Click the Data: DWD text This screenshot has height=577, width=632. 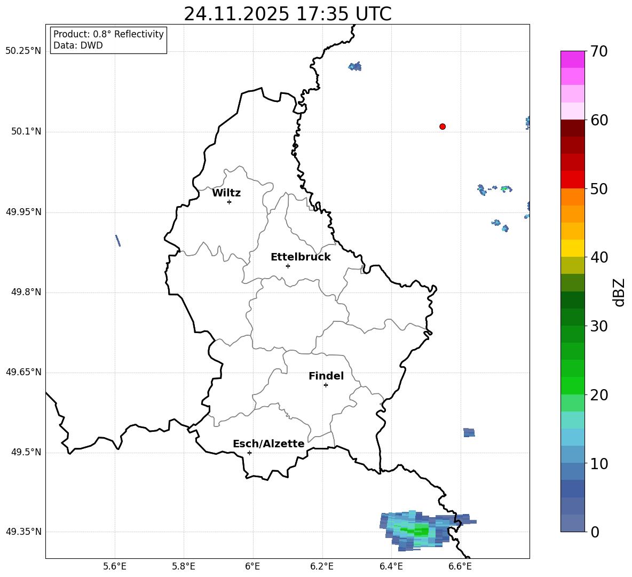pyautogui.click(x=78, y=45)
